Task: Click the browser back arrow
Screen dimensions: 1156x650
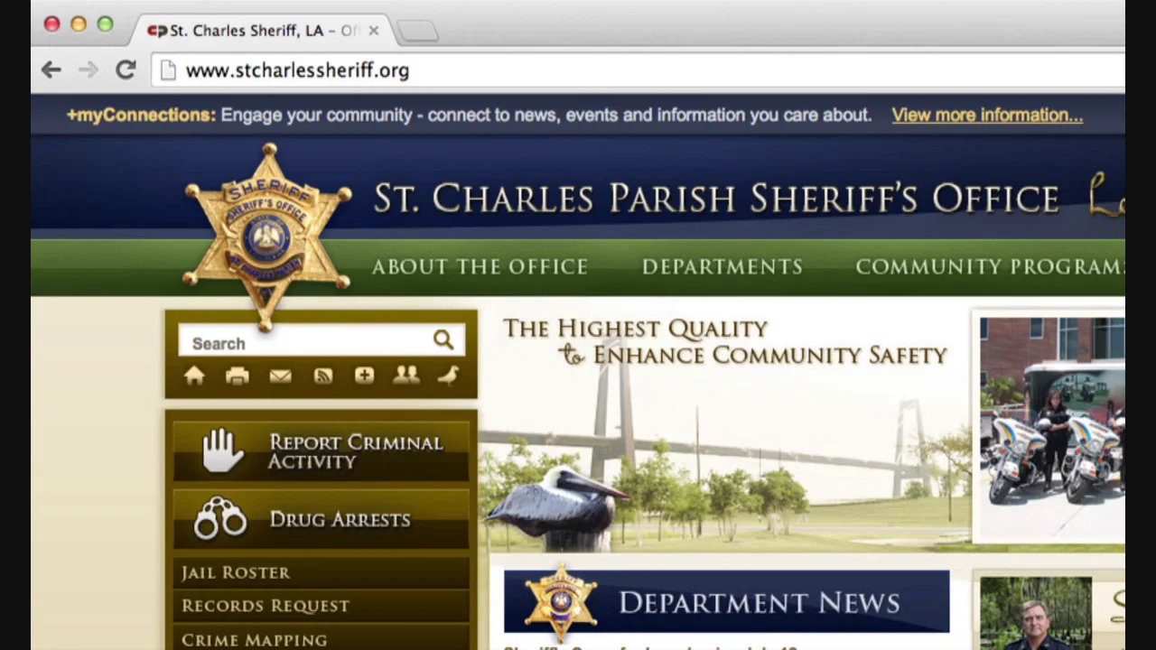Action: click(x=51, y=70)
